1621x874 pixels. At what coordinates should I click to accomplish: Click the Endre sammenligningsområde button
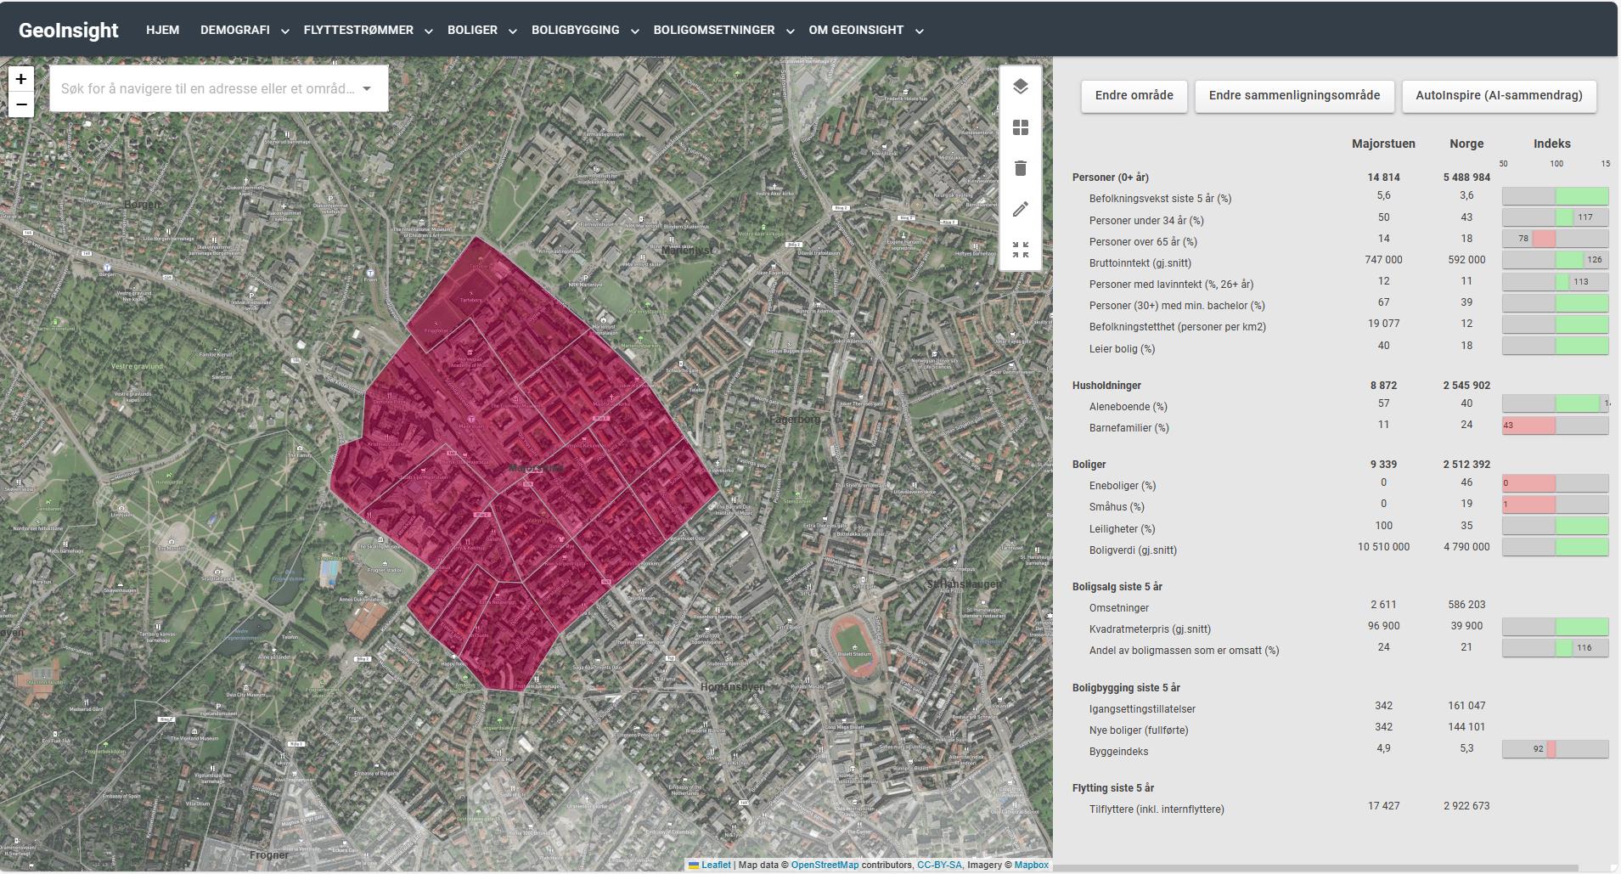point(1296,95)
